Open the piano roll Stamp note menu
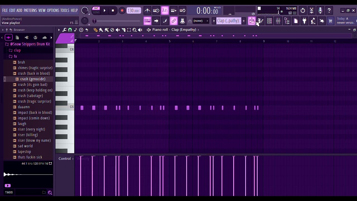357x201 pixels. click(x=76, y=30)
